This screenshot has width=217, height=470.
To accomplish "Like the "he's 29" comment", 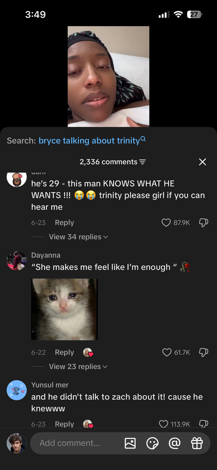I will click(166, 222).
